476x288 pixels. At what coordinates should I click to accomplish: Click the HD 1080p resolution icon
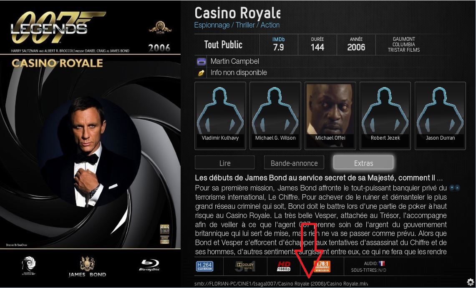[x=284, y=266]
